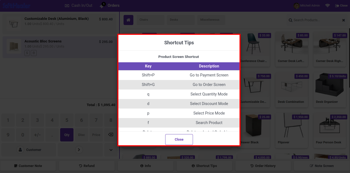Click the right-chevron payment arrow
This screenshot has height=173, width=350.
pyautogui.click(x=79, y=150)
